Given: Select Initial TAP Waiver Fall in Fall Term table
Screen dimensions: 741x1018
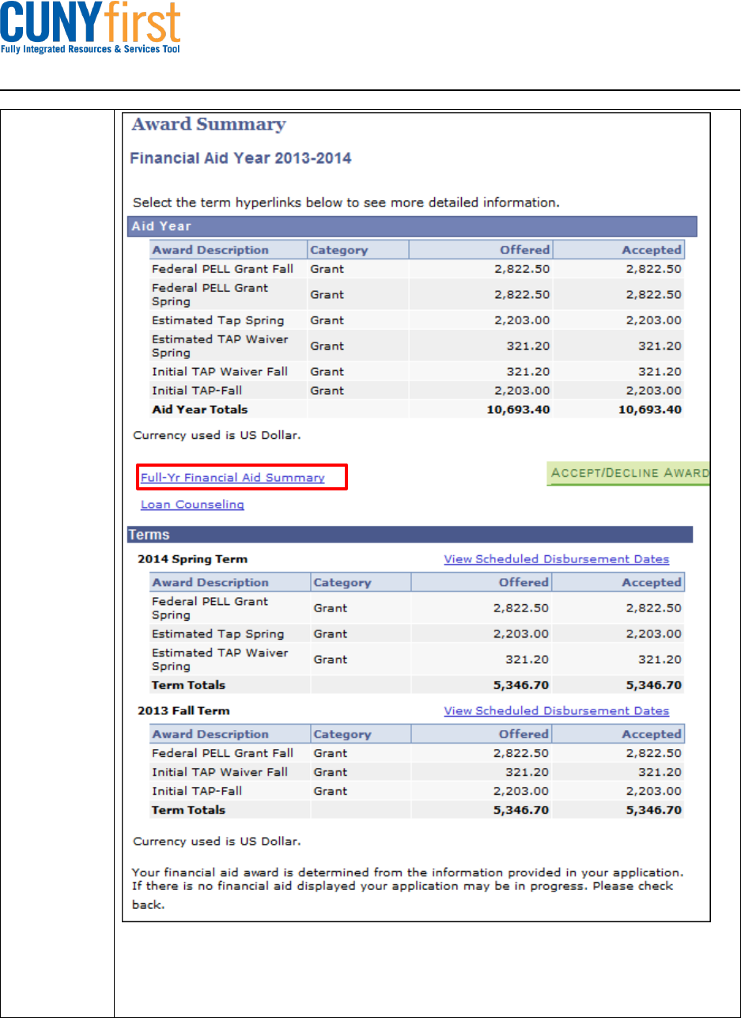Looking at the screenshot, I should pyautogui.click(x=220, y=772).
